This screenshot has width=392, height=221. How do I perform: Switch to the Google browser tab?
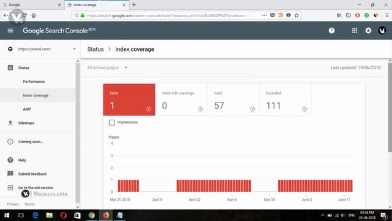tap(32, 5)
